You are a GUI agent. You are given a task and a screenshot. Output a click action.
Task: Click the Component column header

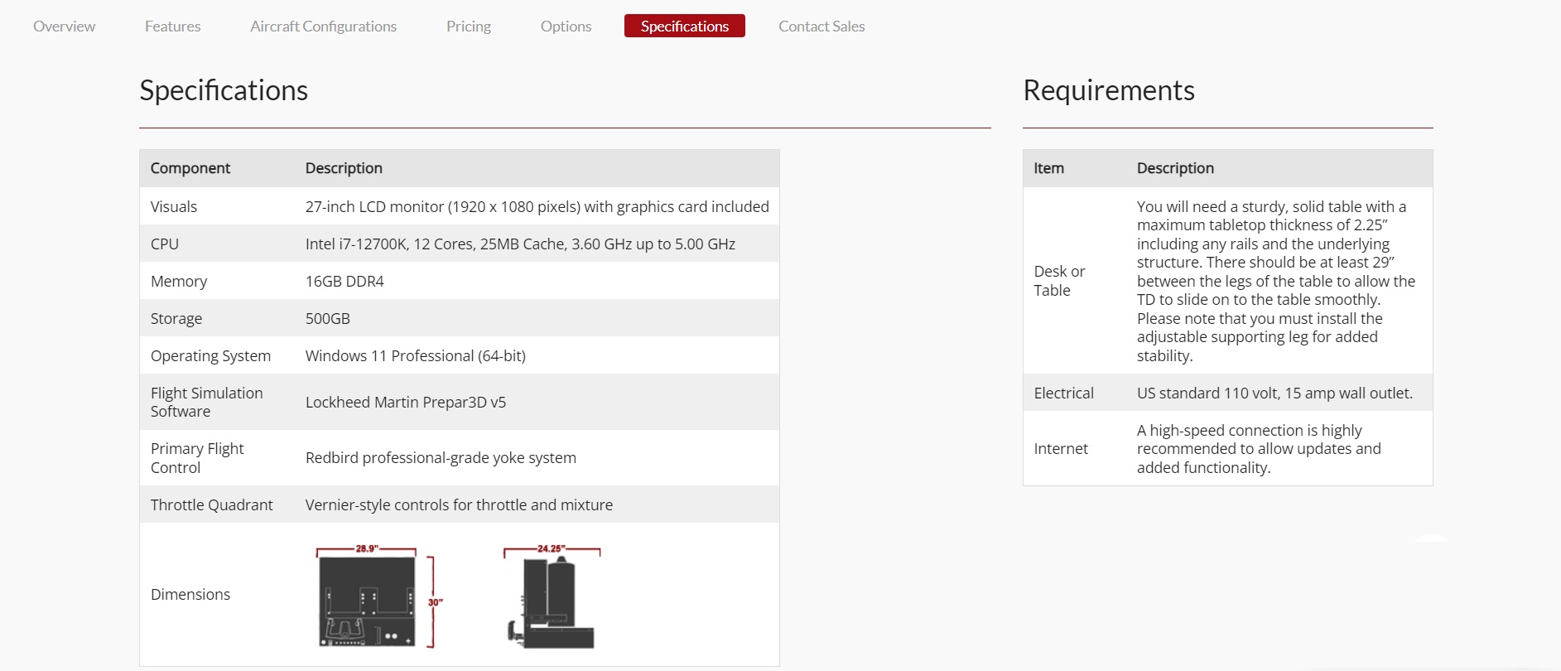190,168
